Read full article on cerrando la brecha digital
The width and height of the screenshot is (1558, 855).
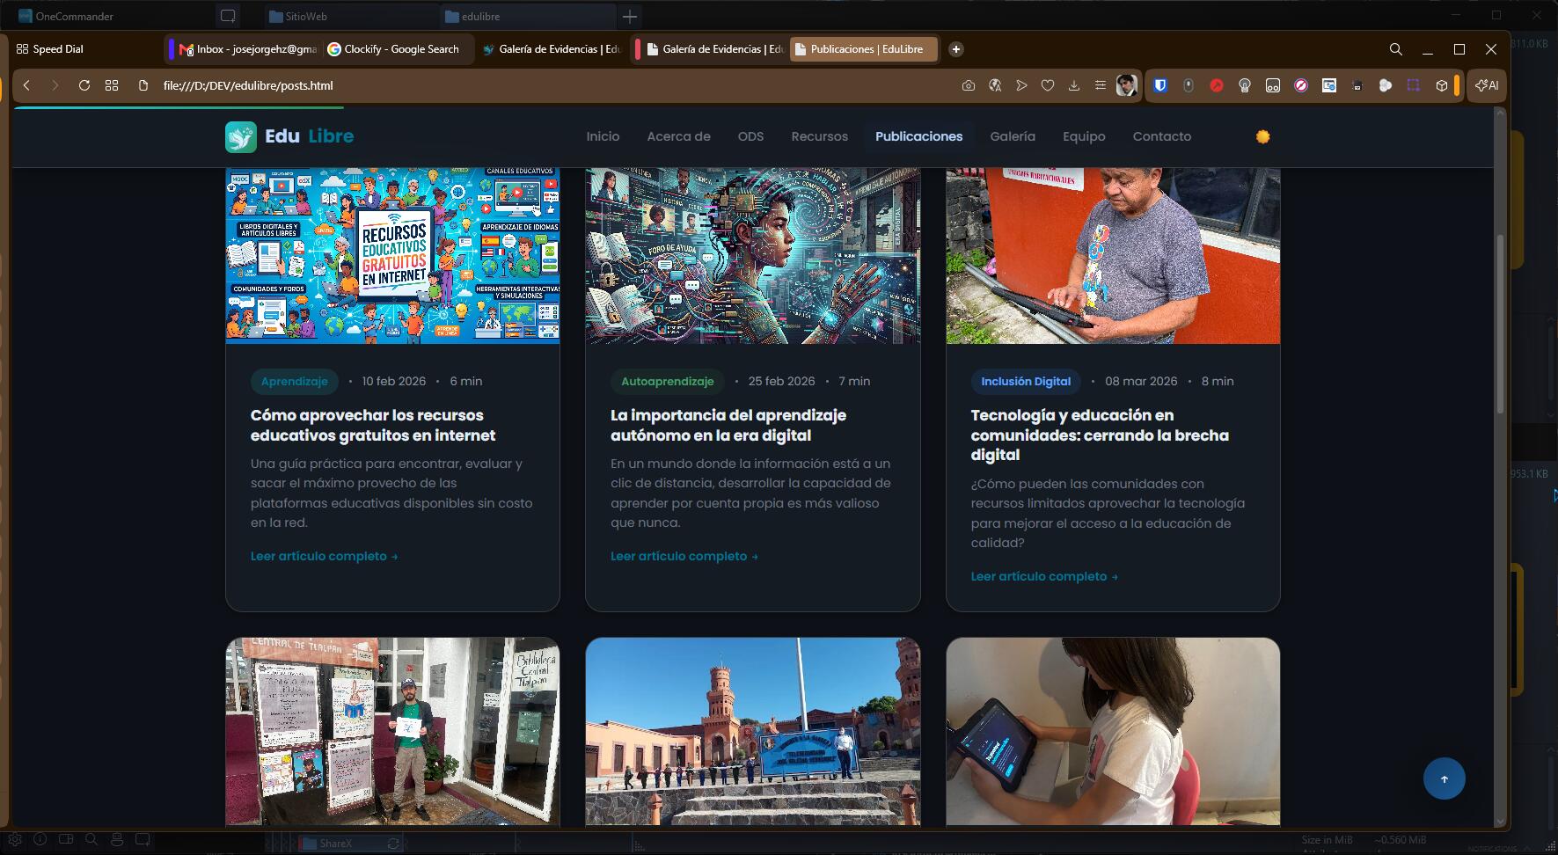pyautogui.click(x=1044, y=576)
